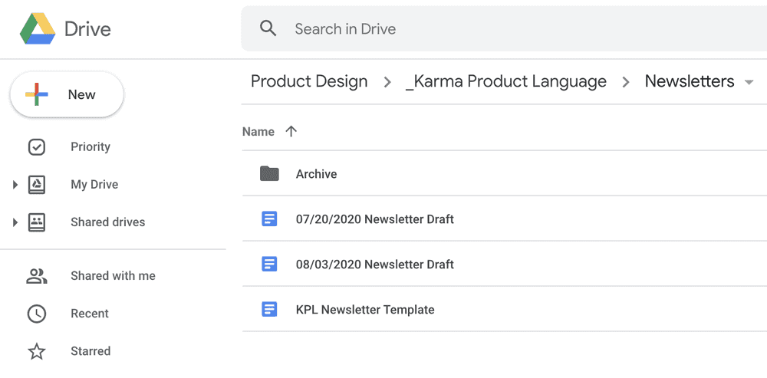Screen dimensions: 767x378
Task: Click the KPL Newsletter Template doc icon
Action: [x=269, y=309]
